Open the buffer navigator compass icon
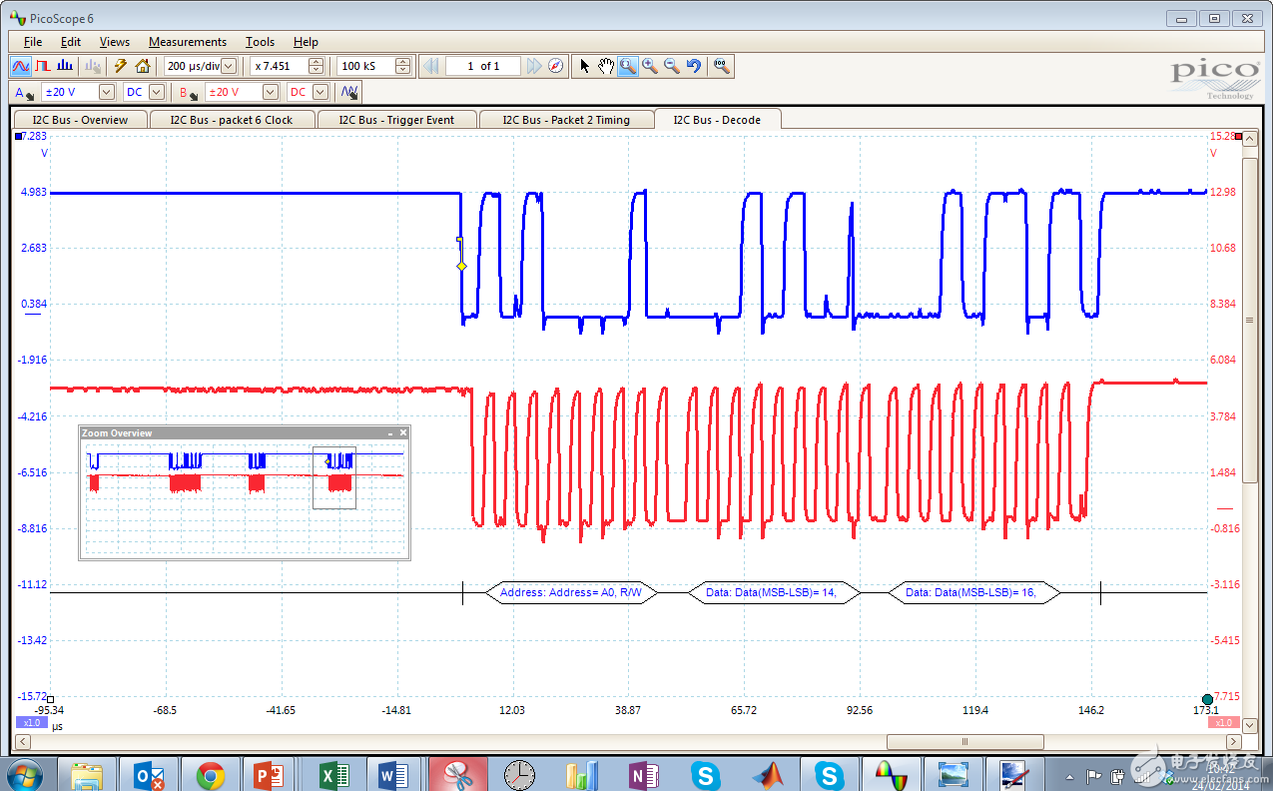This screenshot has width=1273, height=791. coord(556,66)
